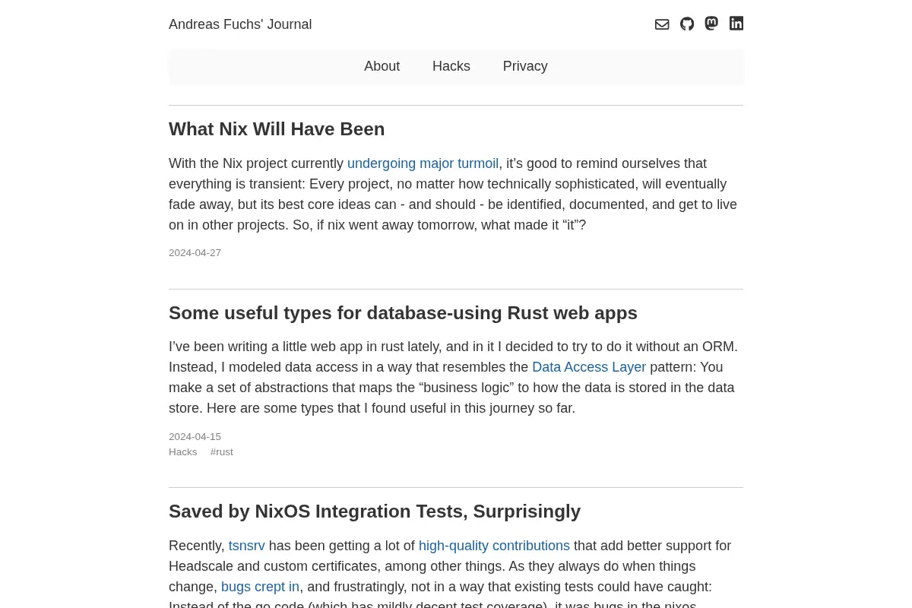Open the email envelope icon
Viewport: 912px width, 608px height.
click(x=662, y=24)
